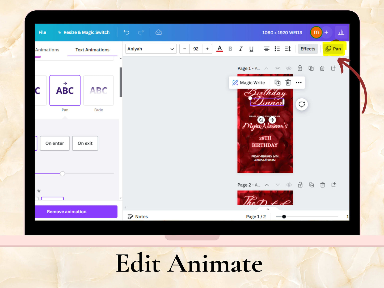Click the cloud save status icon
This screenshot has height=288, width=384.
click(x=159, y=32)
